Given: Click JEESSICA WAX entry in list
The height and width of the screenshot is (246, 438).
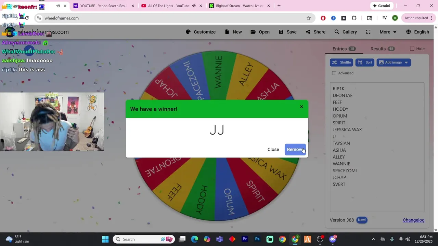Looking at the screenshot, I should coord(347,129).
